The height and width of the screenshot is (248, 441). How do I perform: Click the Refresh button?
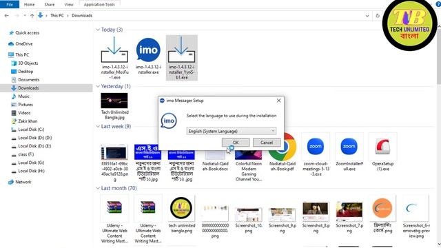tap(378, 16)
